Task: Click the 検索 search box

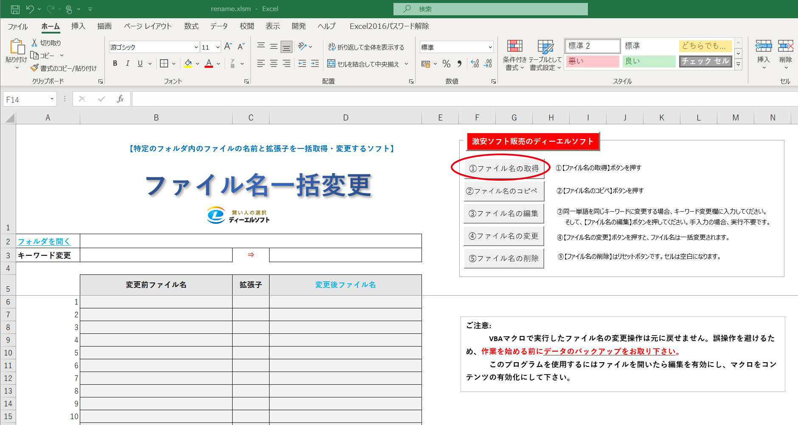Action: coord(490,9)
